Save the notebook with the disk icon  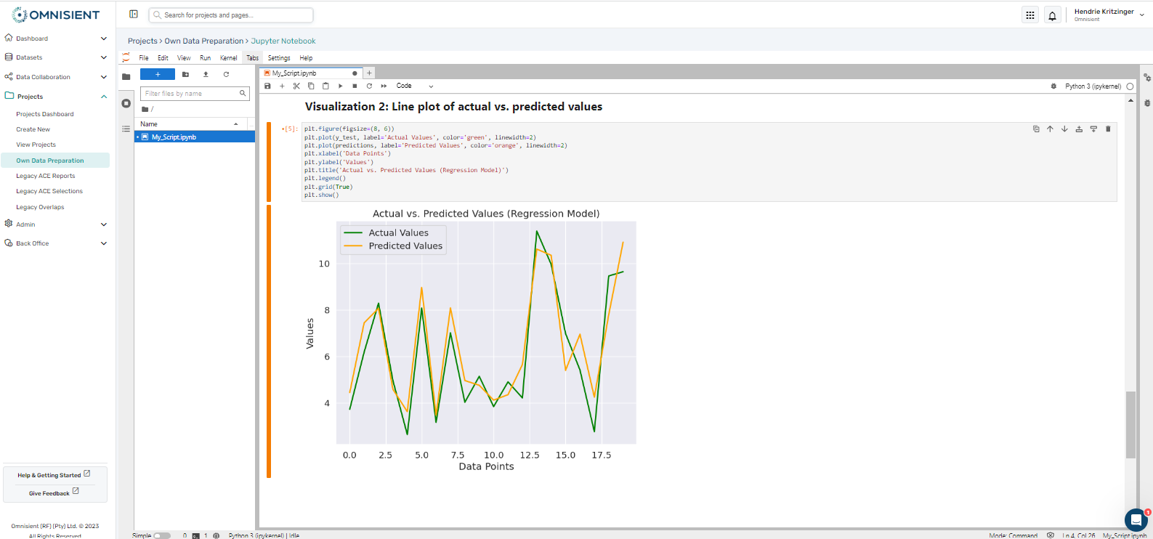(267, 86)
